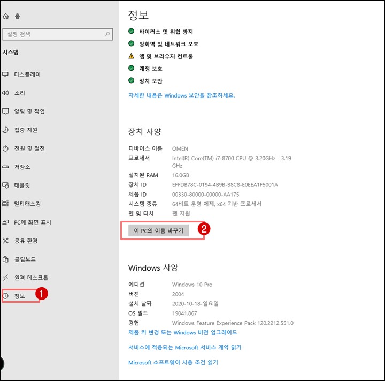385x381 pixels.
Task: Open PC에 화면 표시 settings
Action: tap(33, 222)
